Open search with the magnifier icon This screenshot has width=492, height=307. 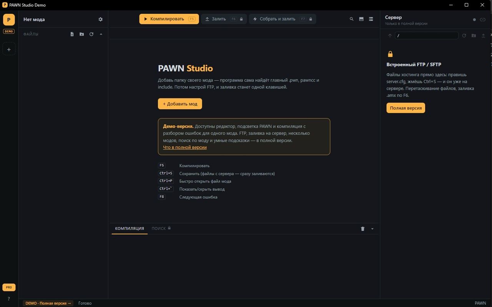351,19
